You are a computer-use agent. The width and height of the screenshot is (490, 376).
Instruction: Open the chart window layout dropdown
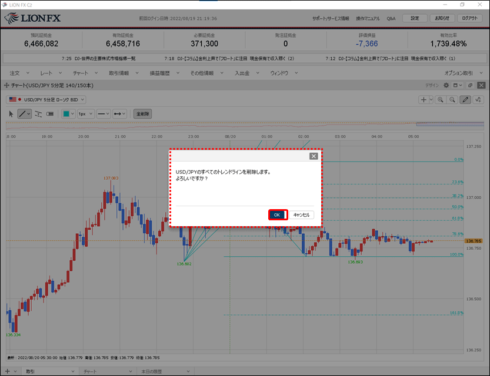[458, 85]
